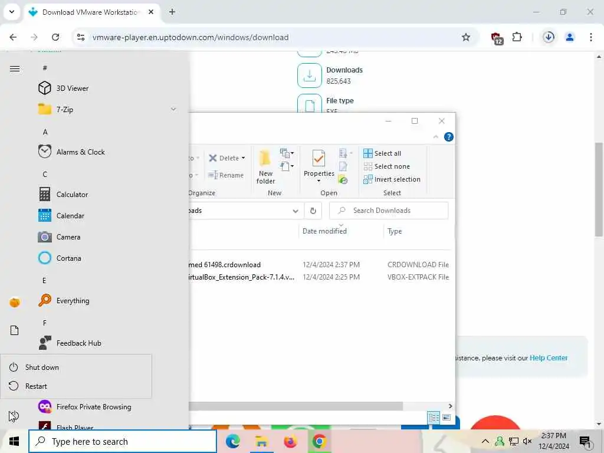Reload the uptodown page

55,37
